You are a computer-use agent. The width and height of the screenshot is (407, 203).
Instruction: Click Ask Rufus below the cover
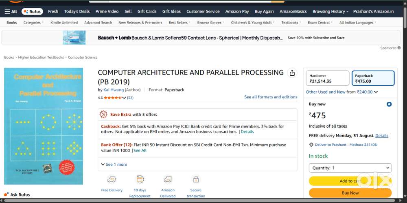(17, 194)
